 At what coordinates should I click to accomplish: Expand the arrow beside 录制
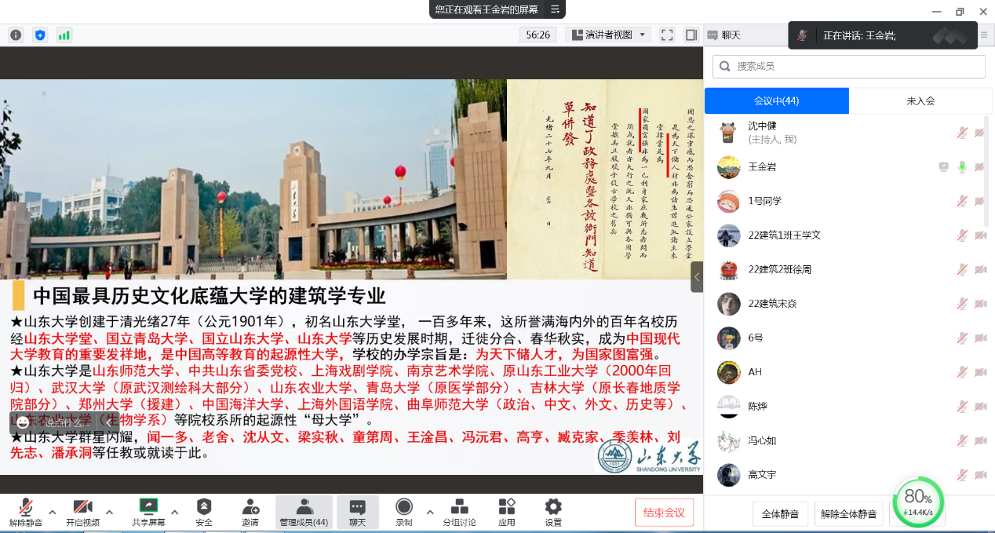tap(430, 513)
